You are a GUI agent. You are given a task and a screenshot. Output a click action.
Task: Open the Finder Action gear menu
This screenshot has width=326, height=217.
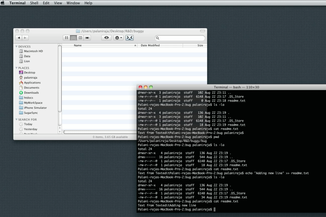click(119, 38)
